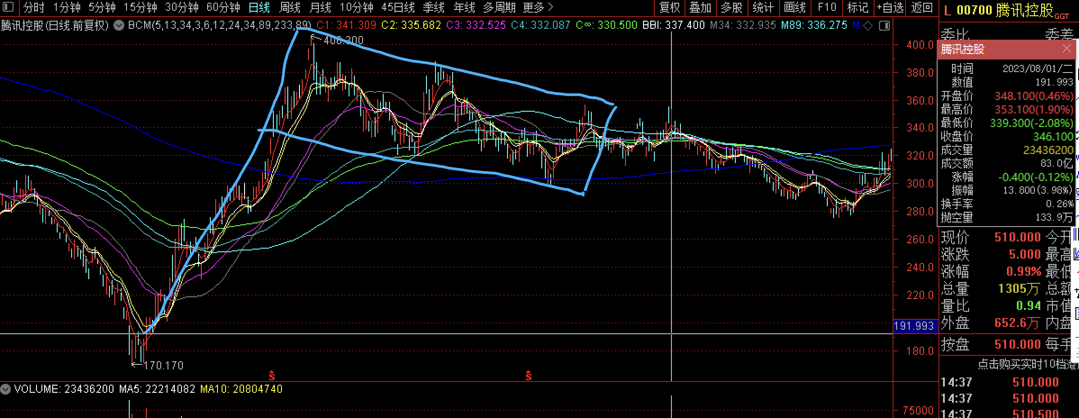Switch to 月线 monthly chart
The width and height of the screenshot is (1079, 418).
[x=320, y=7]
